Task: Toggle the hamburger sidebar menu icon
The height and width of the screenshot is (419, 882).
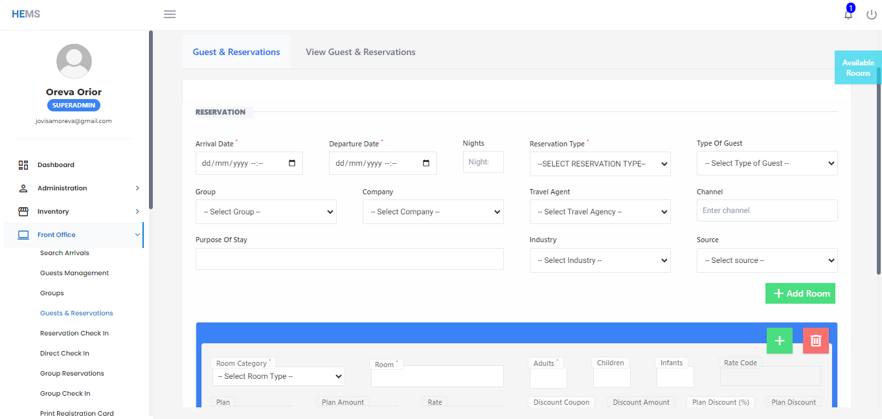Action: 170,14
